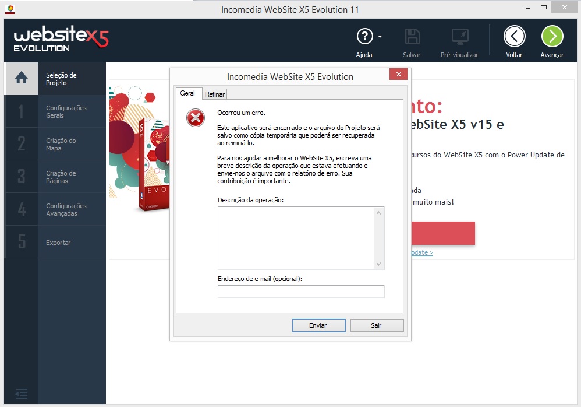Click the description box scroll up arrow

(x=378, y=213)
